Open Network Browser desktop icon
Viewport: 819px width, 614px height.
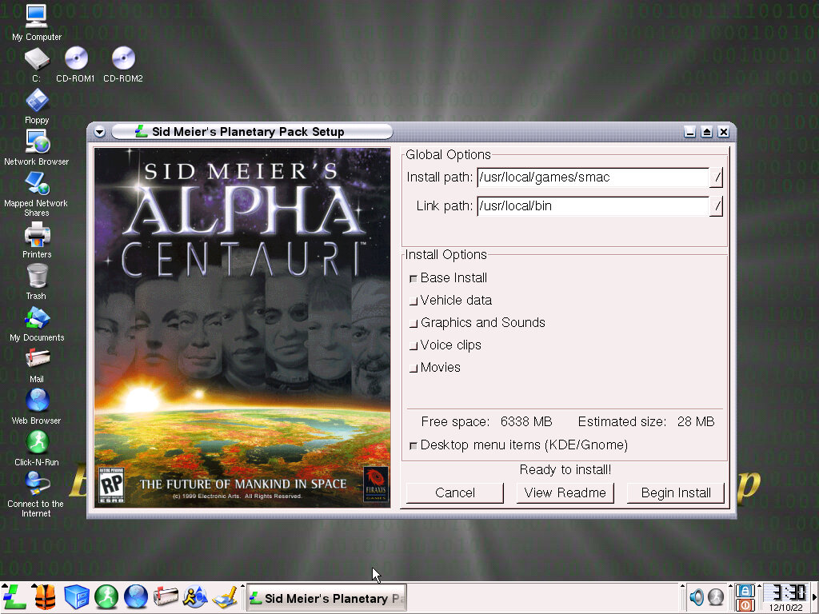click(x=37, y=143)
